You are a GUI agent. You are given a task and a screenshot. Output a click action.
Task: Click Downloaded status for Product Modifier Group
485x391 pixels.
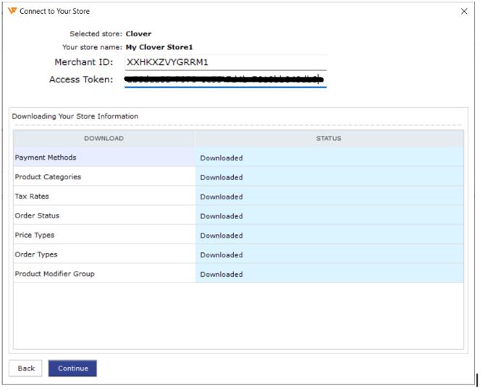222,275
